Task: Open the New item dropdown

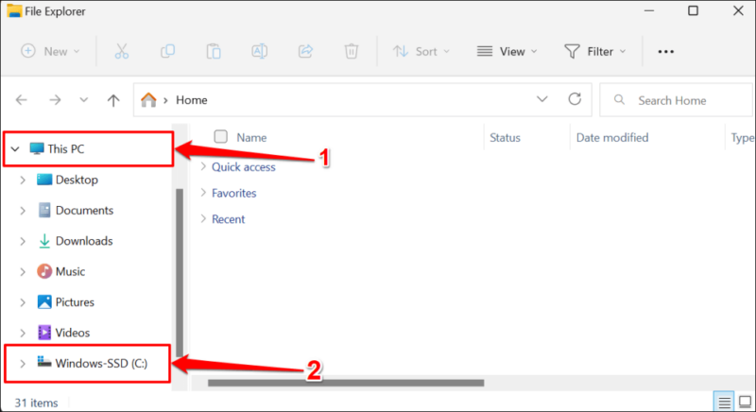Action: (x=50, y=51)
